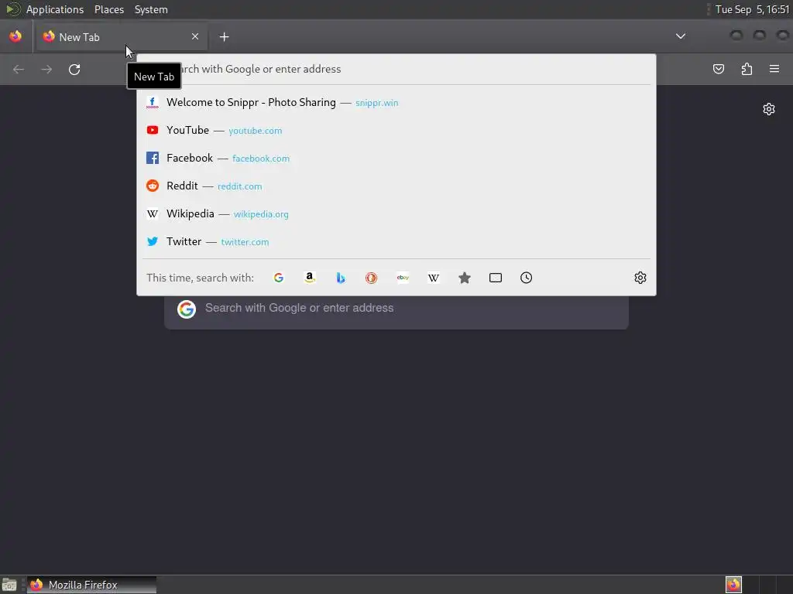The image size is (793, 594).
Task: Click the Google logo in page search box
Action: [x=187, y=309]
